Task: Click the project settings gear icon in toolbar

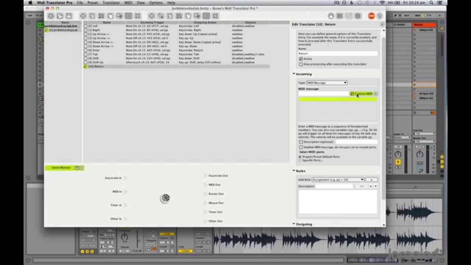Action: click(51, 16)
